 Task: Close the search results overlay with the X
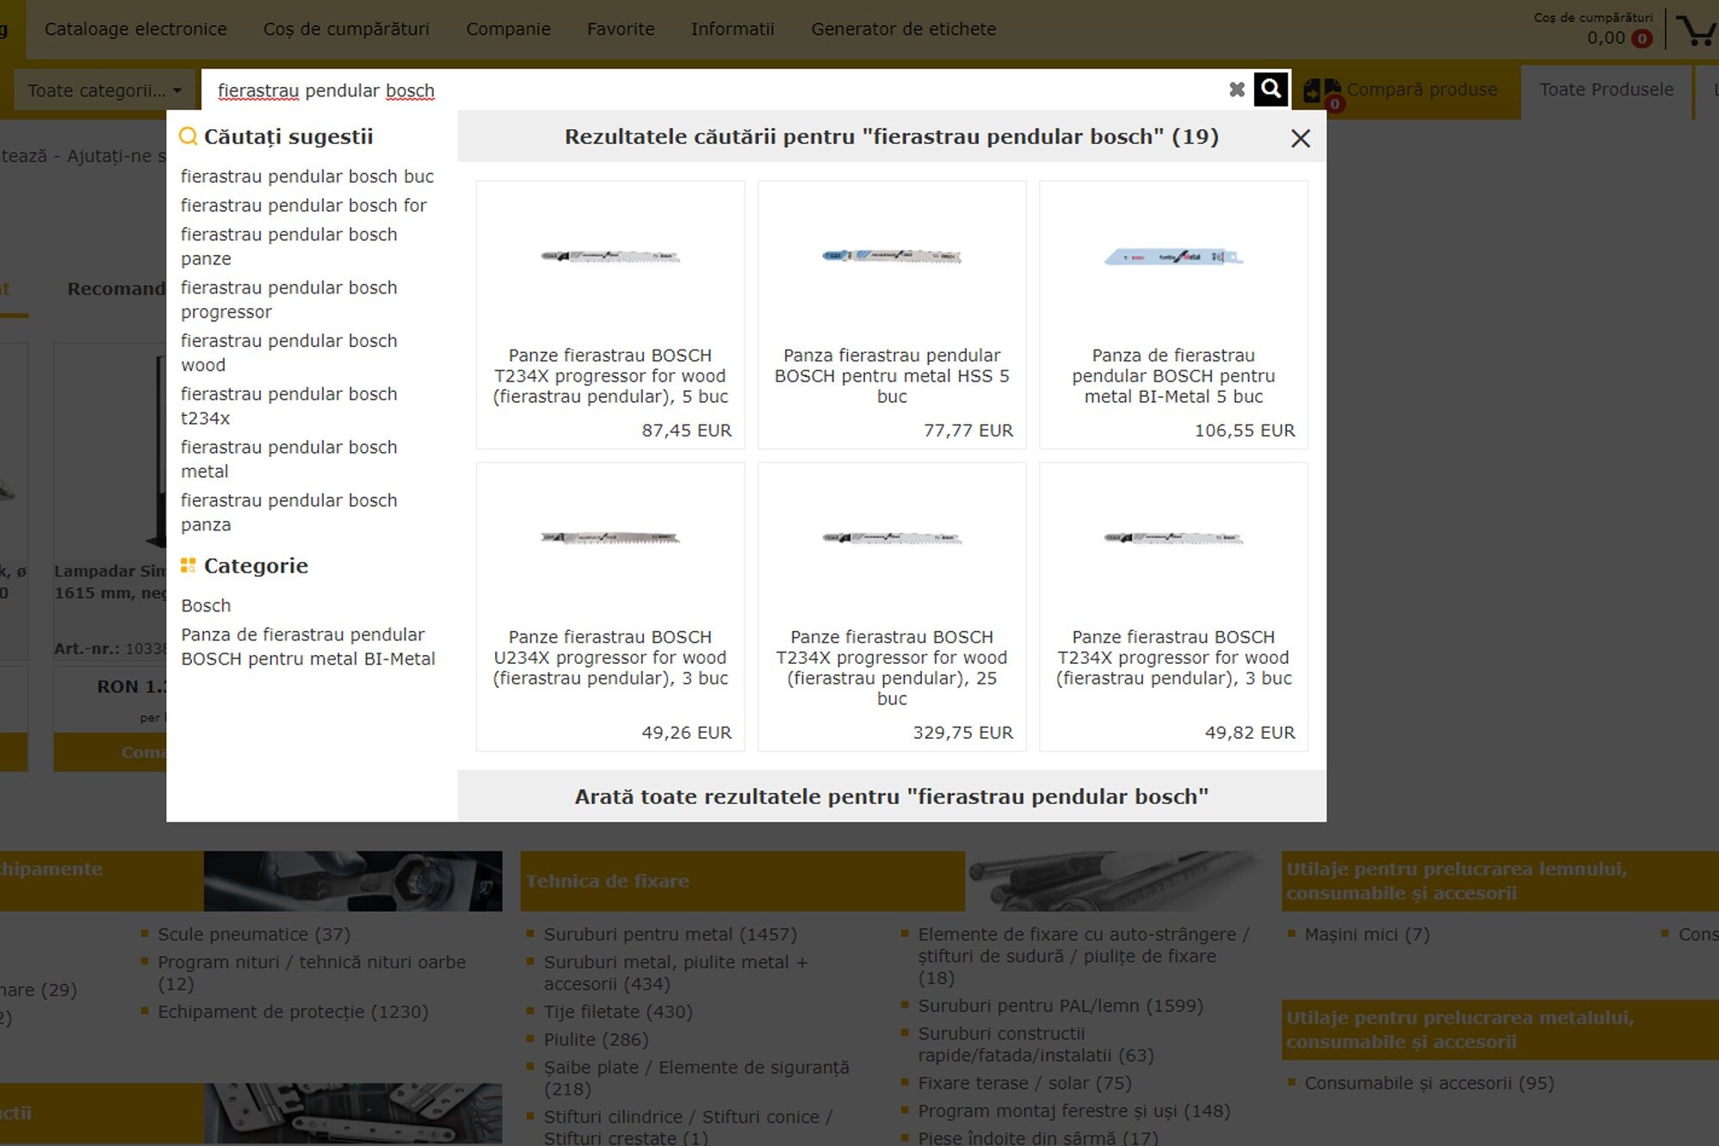pos(1300,138)
